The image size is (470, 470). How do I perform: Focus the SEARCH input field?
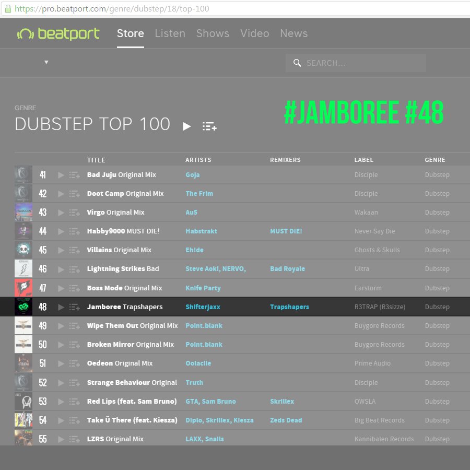pyautogui.click(x=356, y=63)
